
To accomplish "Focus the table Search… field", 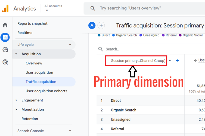I will [151, 49].
